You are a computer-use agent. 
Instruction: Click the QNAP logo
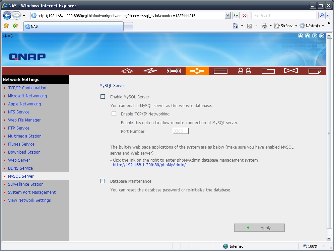click(x=27, y=57)
